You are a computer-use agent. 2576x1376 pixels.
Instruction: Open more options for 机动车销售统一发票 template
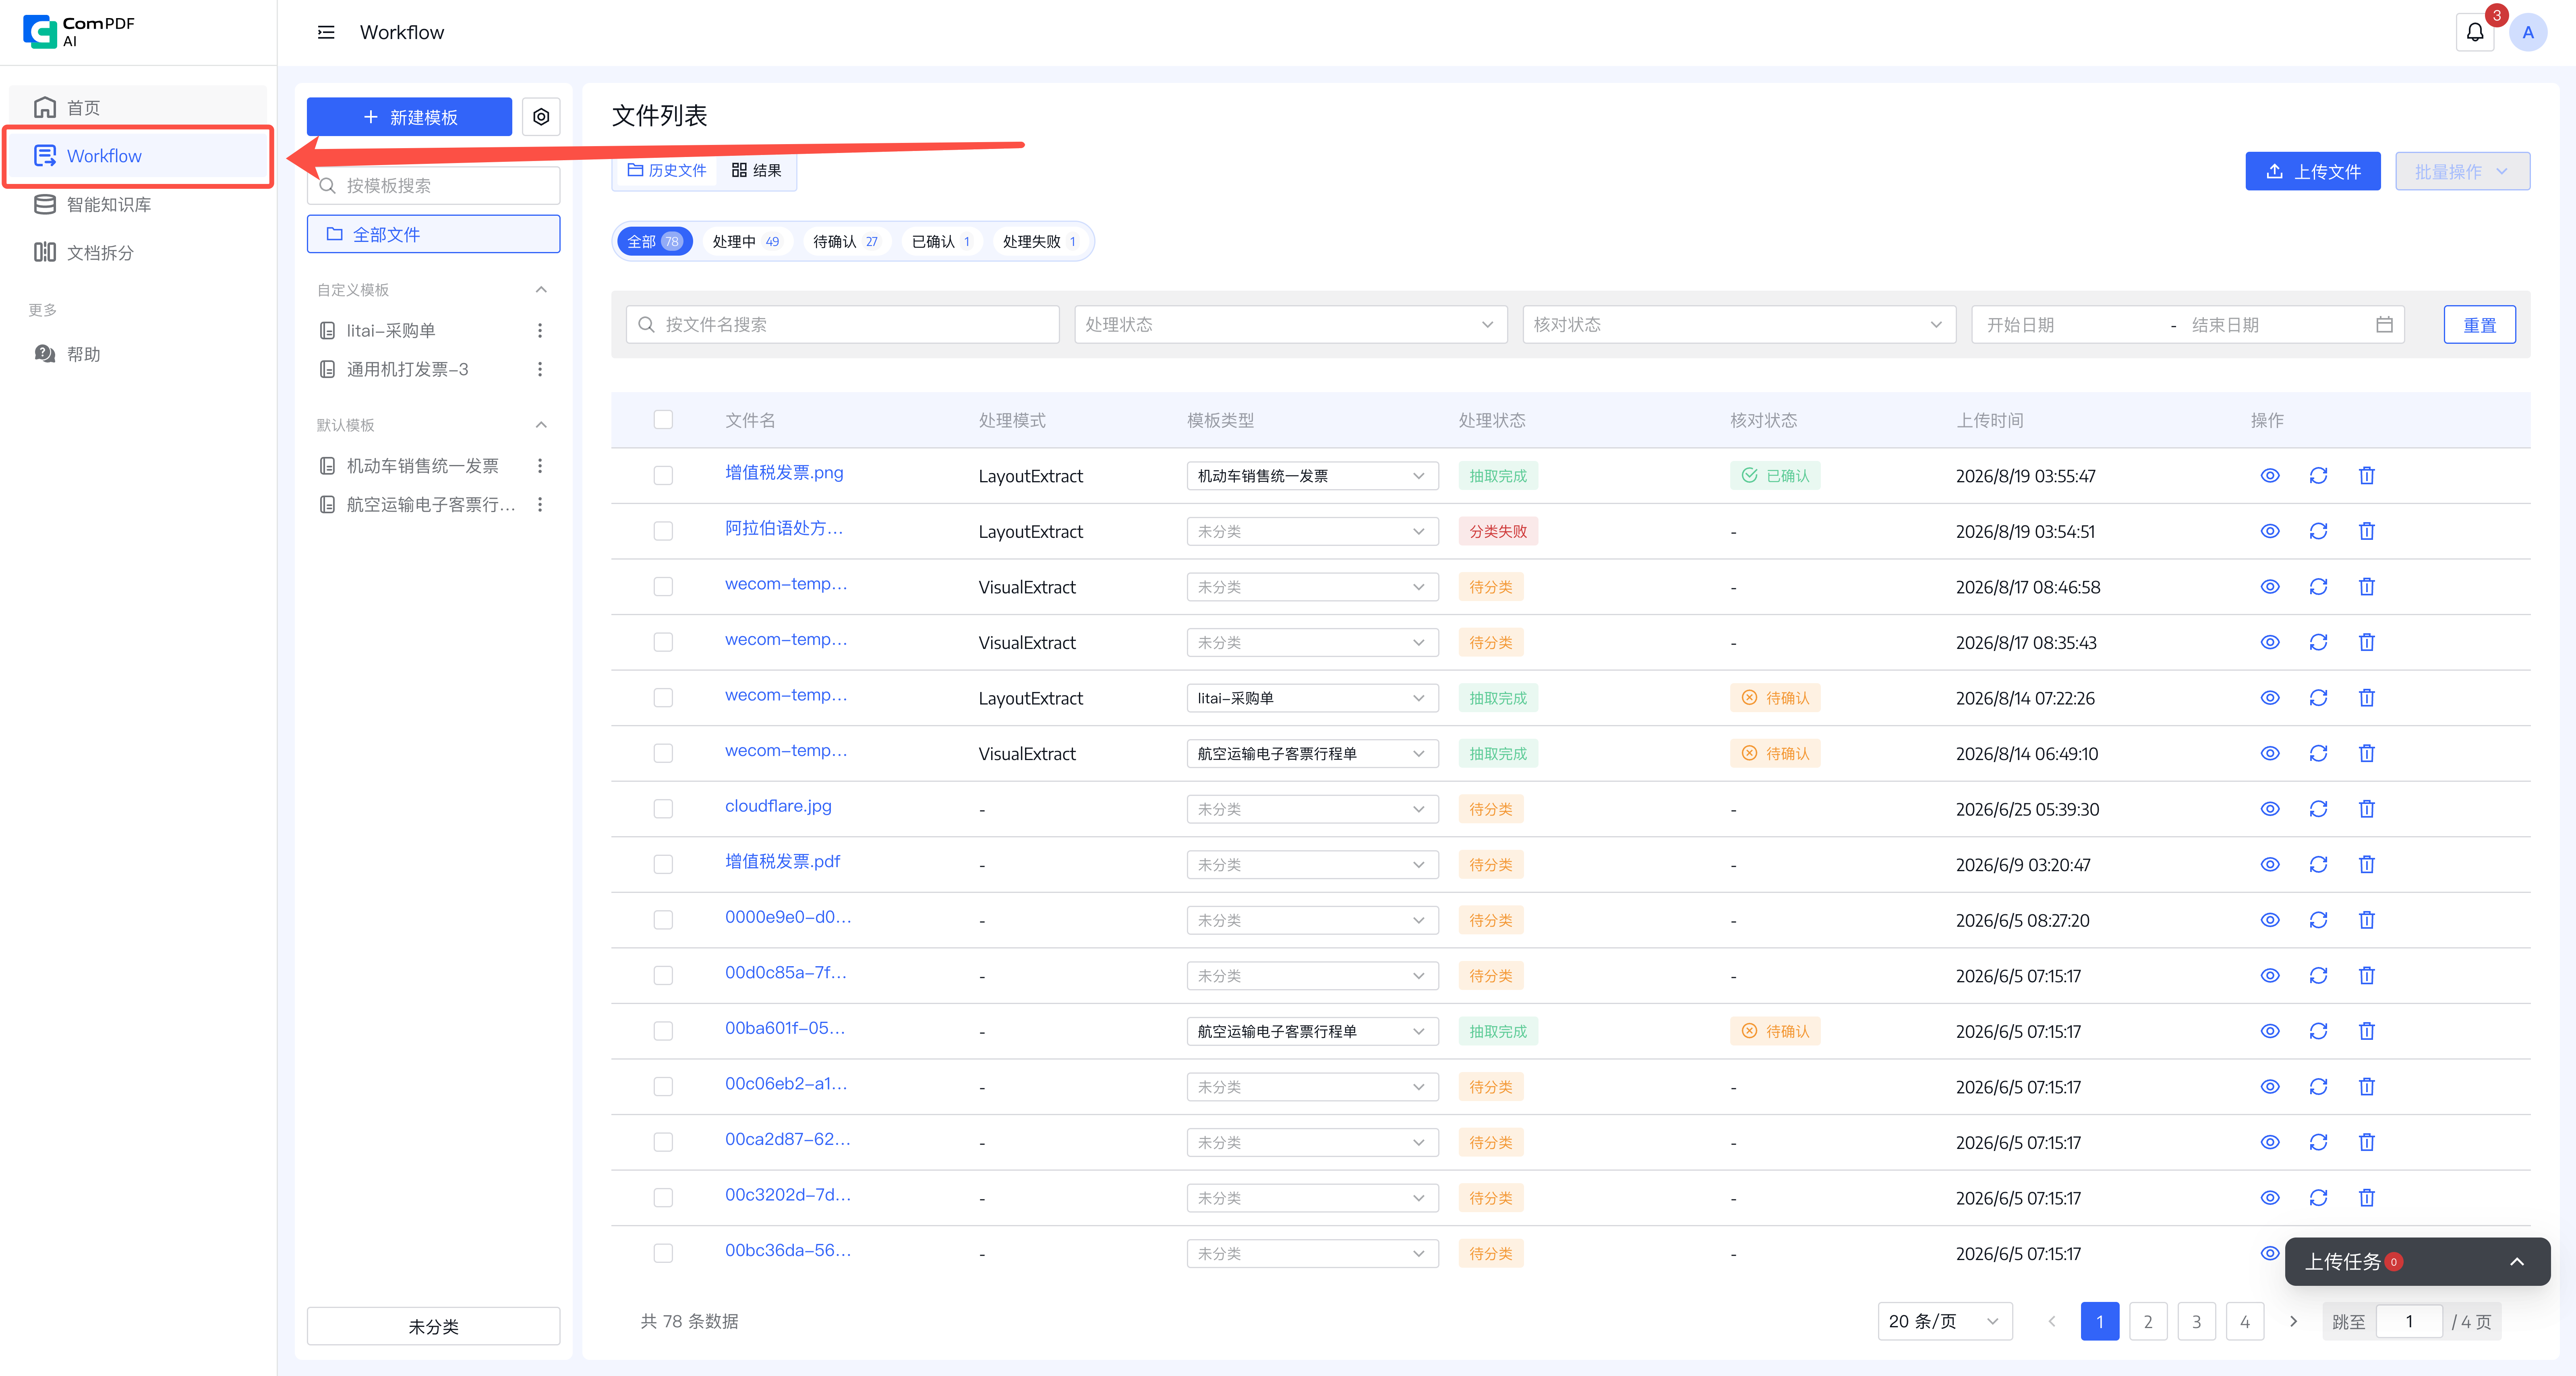coord(540,466)
